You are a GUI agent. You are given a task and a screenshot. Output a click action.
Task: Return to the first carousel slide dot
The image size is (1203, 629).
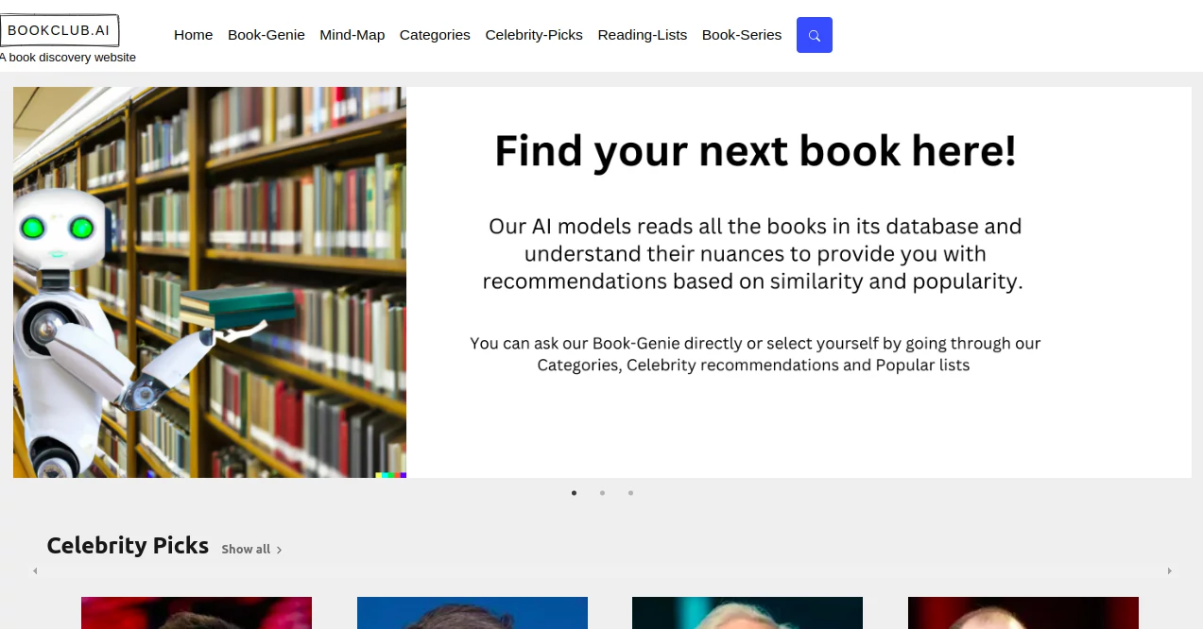point(574,492)
